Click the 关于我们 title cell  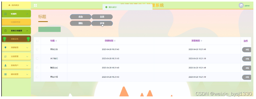coord(54,58)
